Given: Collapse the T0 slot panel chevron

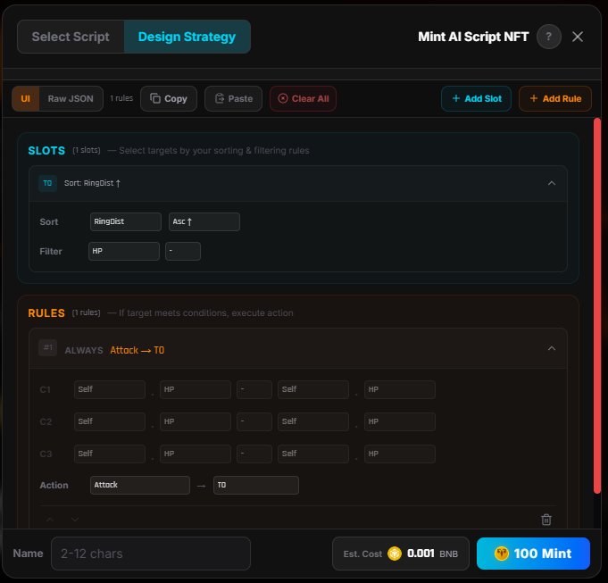Looking at the screenshot, I should [x=552, y=183].
